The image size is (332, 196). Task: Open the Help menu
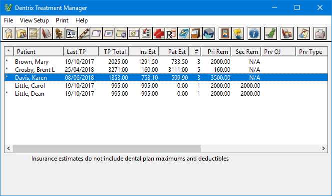click(x=81, y=20)
